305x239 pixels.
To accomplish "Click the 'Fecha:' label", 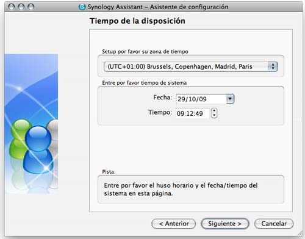I will (163, 98).
